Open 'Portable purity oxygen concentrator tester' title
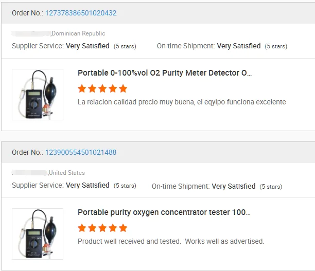The image size is (315, 271). point(164,212)
